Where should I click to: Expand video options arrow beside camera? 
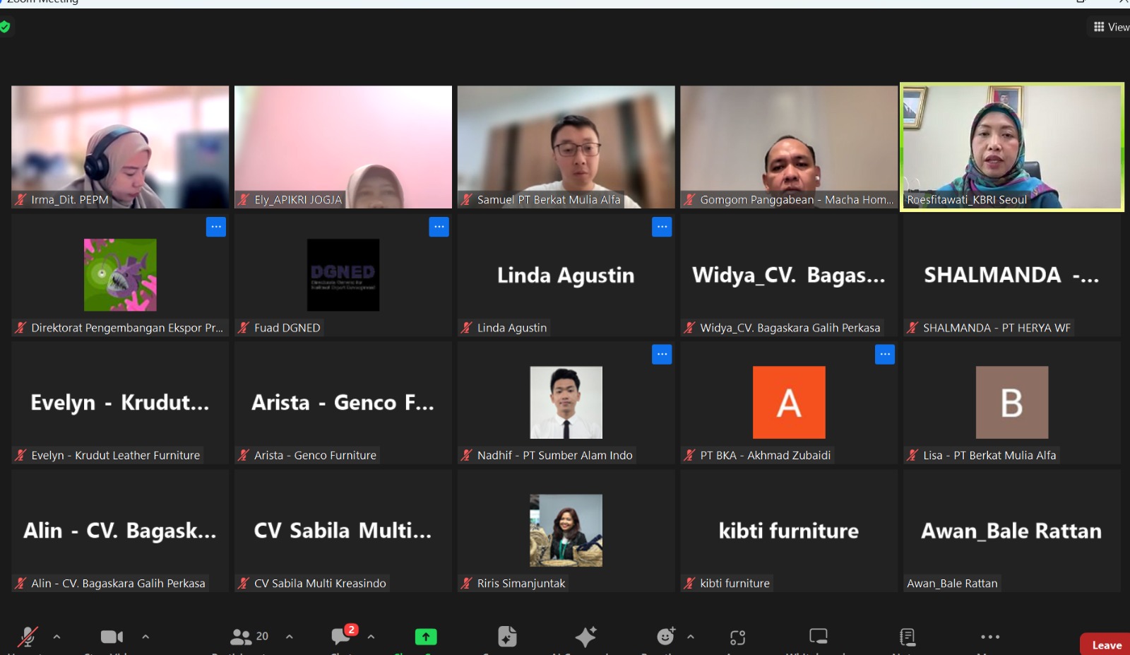coord(145,637)
